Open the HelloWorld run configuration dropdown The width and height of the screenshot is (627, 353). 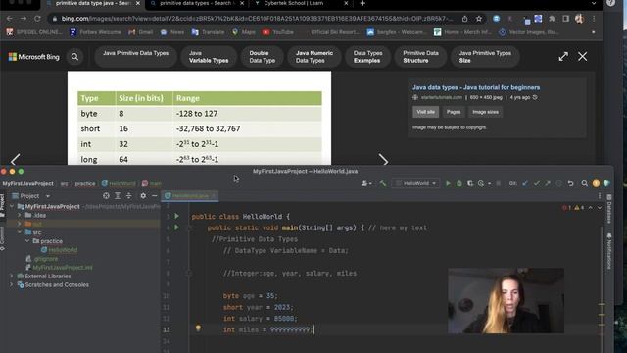415,183
